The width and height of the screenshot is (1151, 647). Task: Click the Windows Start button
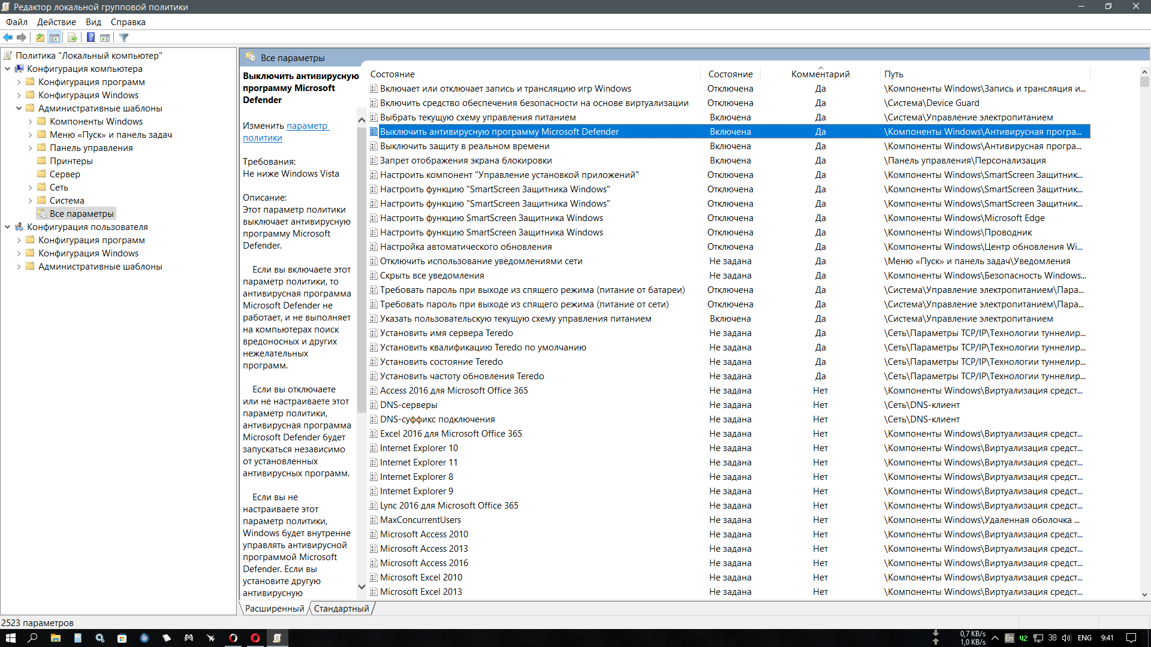coord(10,638)
